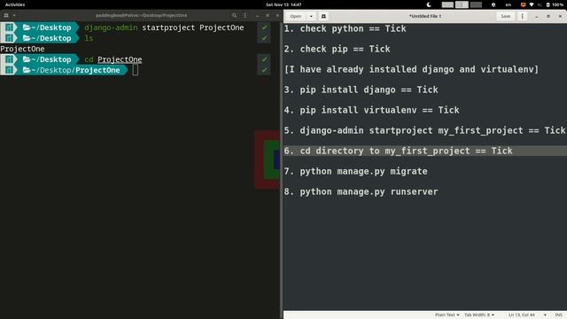This screenshot has width=567, height=319.
Task: Open the Tab Width dropdown
Action: pyautogui.click(x=479, y=315)
